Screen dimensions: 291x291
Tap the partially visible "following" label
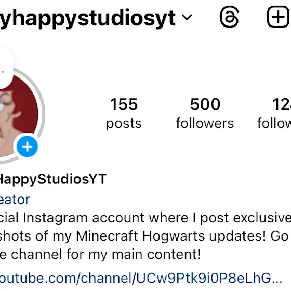[274, 123]
